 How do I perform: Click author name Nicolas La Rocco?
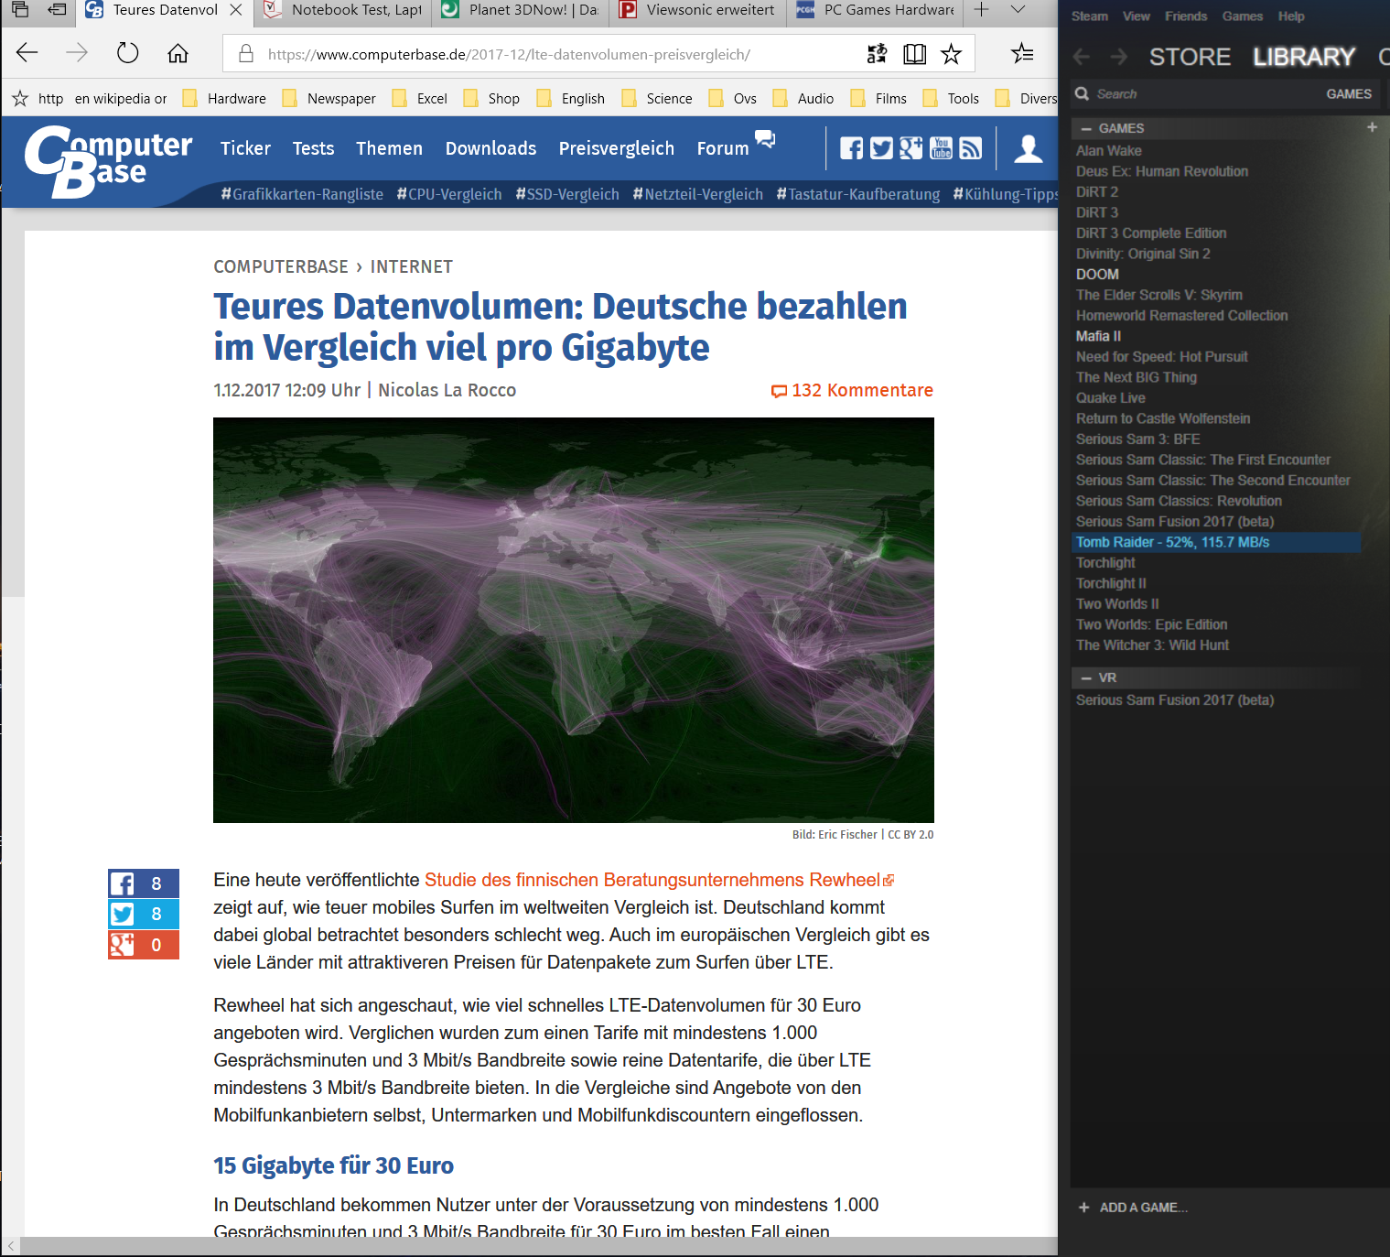pos(447,390)
